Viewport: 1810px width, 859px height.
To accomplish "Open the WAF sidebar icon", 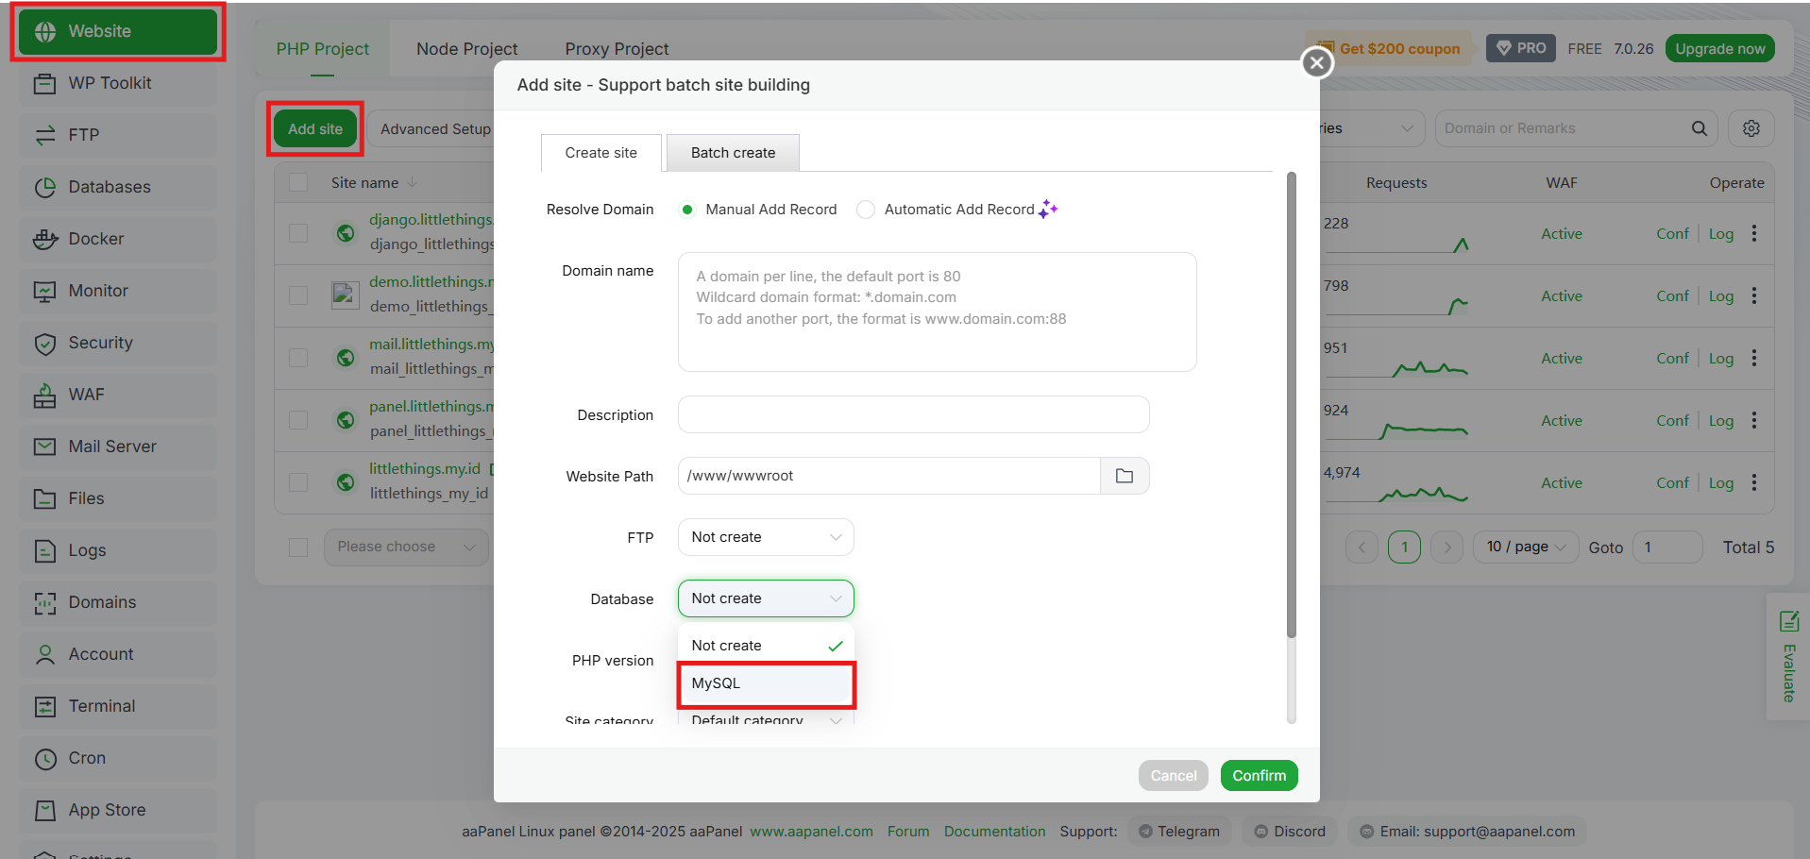I will click(x=45, y=395).
